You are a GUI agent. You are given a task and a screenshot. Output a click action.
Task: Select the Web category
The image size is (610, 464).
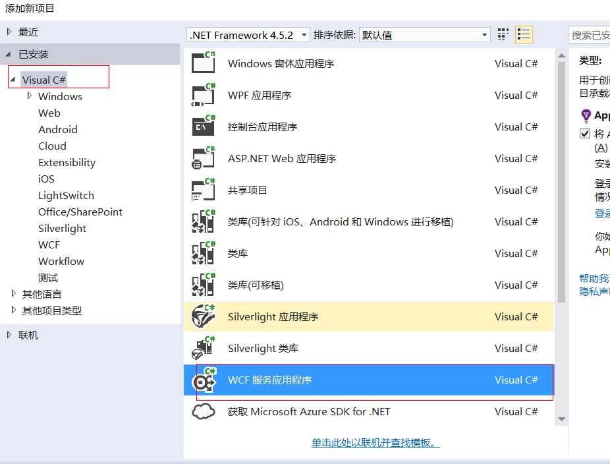(x=49, y=113)
